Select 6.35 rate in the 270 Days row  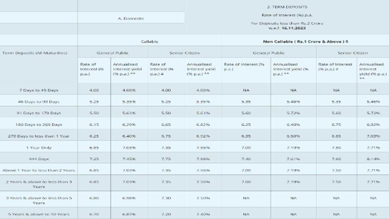(x=246, y=136)
